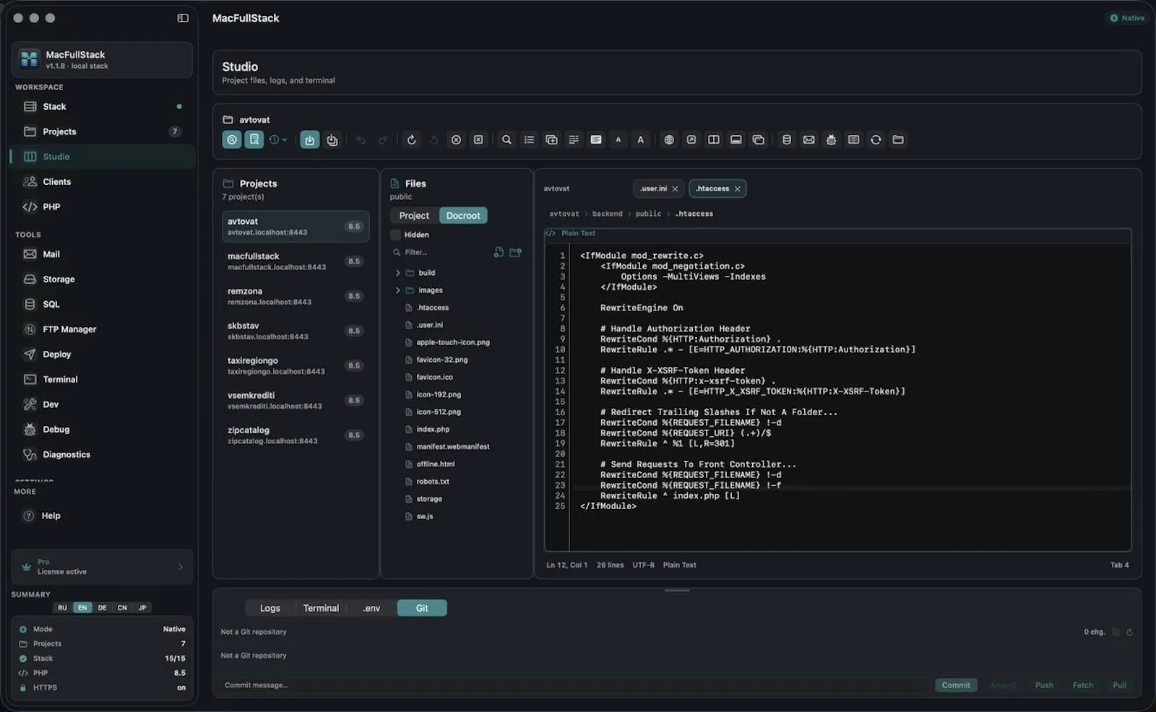Open robots.txt in the file list

pyautogui.click(x=433, y=482)
